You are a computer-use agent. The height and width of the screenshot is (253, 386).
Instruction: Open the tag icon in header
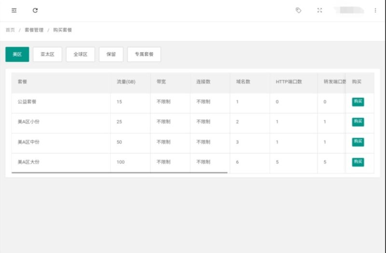[x=298, y=10]
